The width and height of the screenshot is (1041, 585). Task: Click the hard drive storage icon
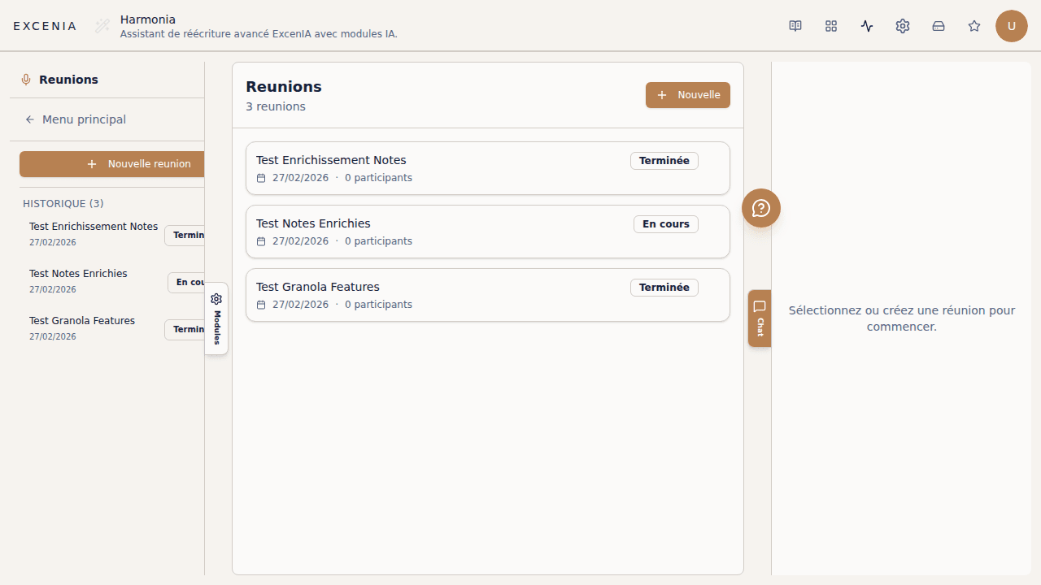(939, 26)
